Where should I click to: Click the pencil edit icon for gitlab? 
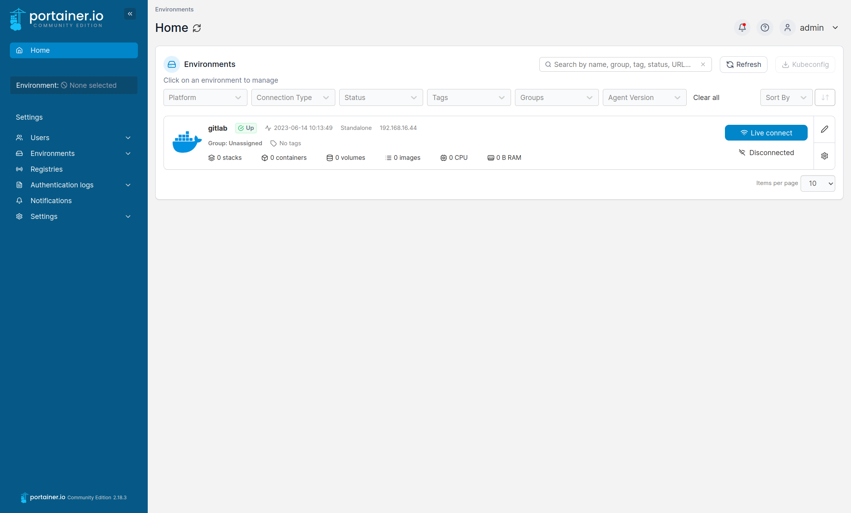tap(825, 129)
